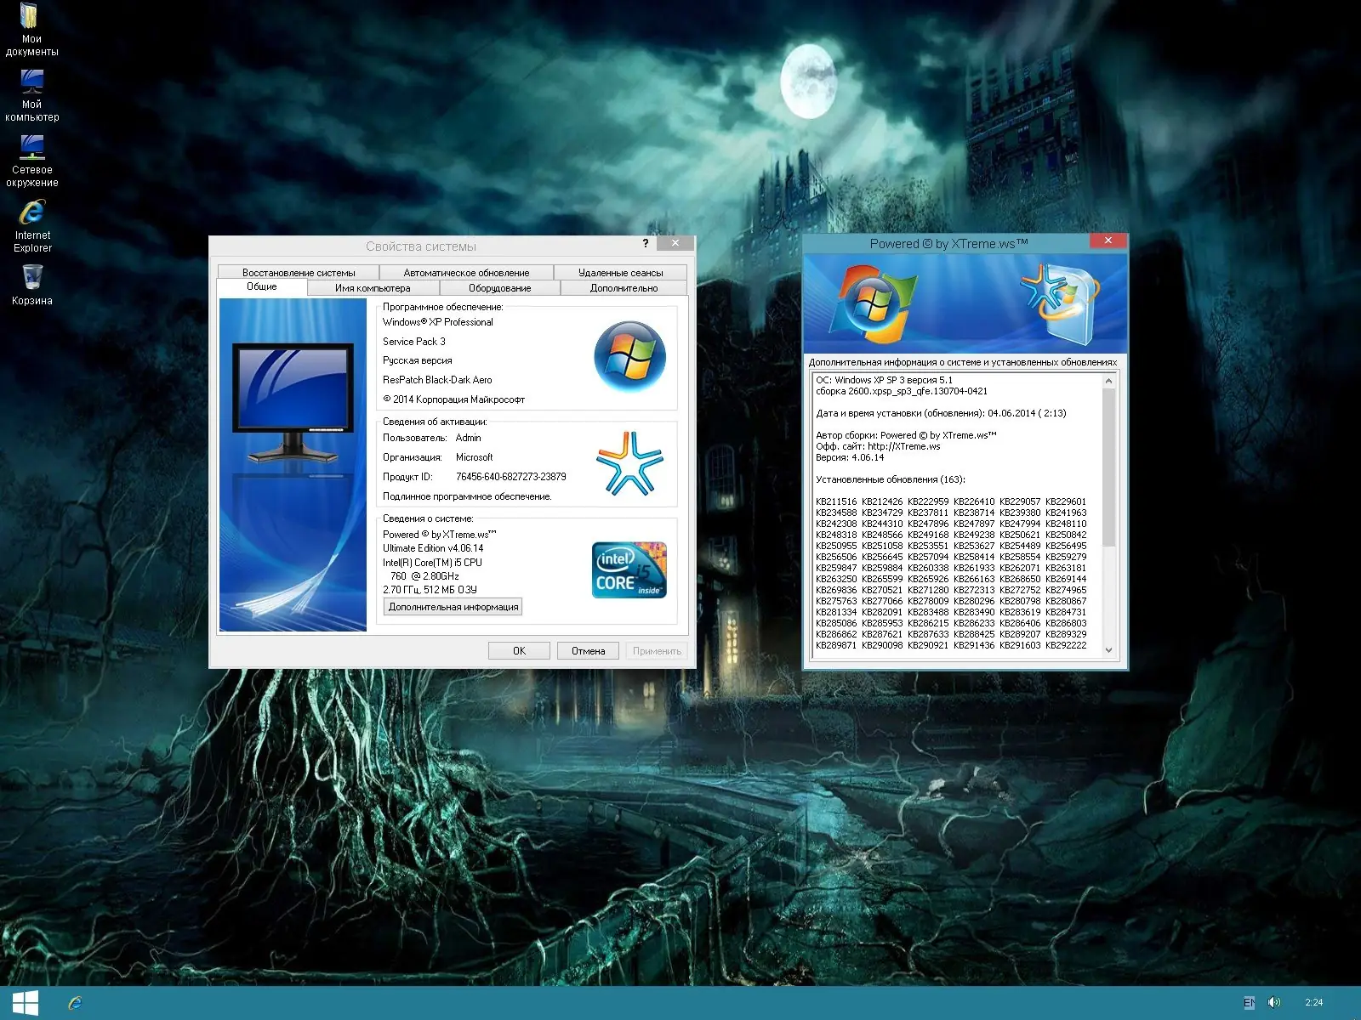Click the genuine Microsoft software star emblem
The width and height of the screenshot is (1361, 1020).
(x=631, y=463)
